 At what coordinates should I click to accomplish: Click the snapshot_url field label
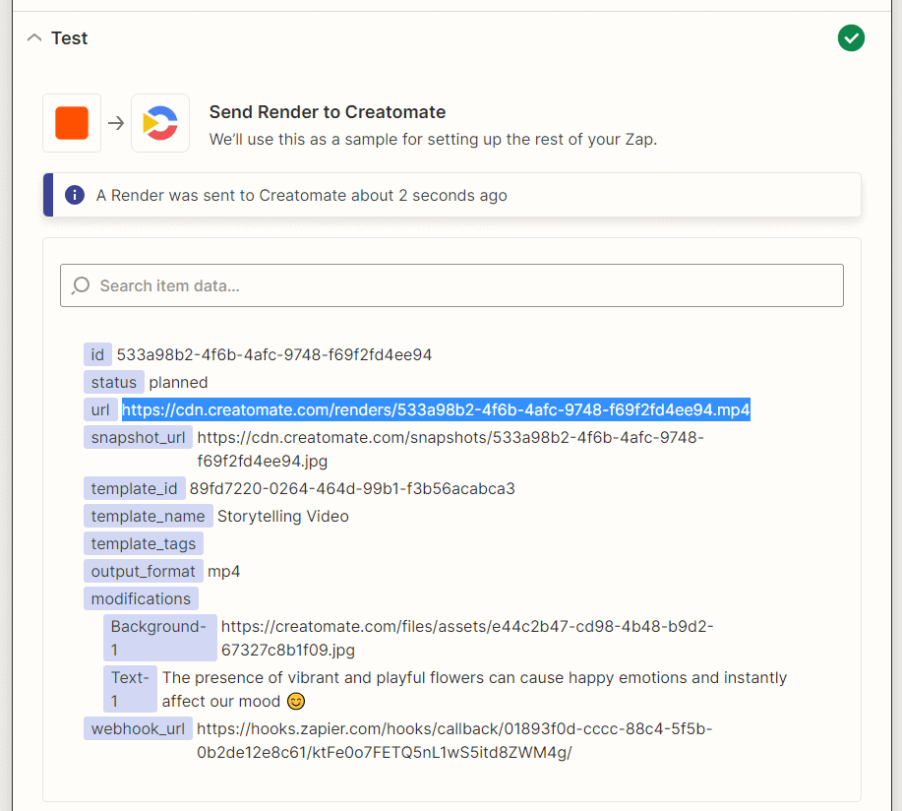click(x=138, y=437)
